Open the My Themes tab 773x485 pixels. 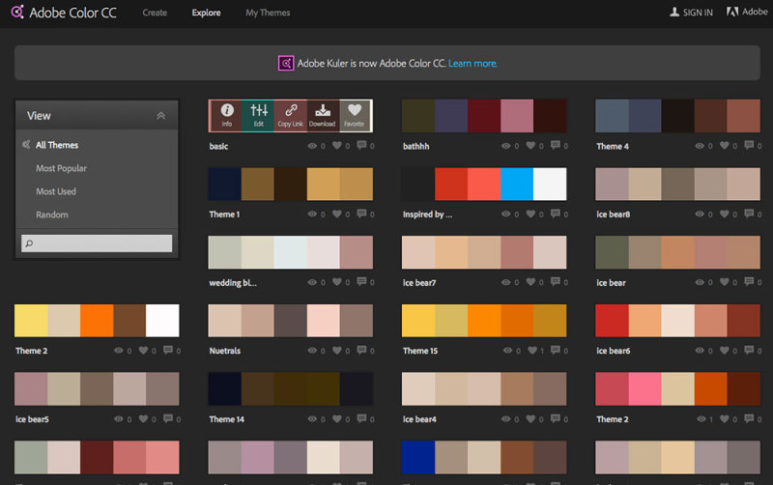click(268, 13)
